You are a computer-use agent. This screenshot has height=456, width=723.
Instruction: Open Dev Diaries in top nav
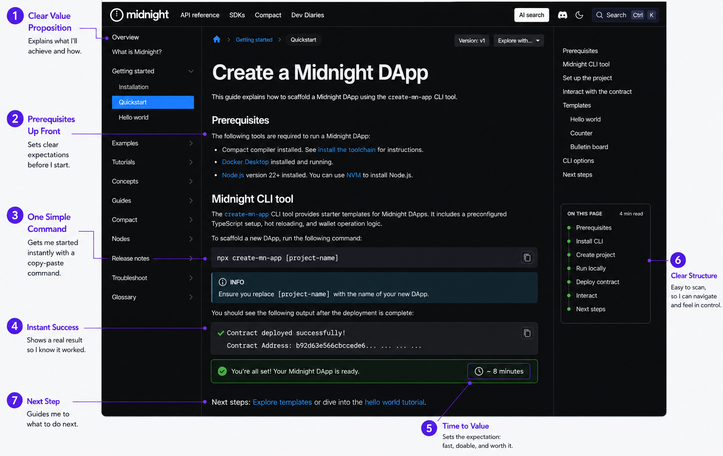click(307, 15)
